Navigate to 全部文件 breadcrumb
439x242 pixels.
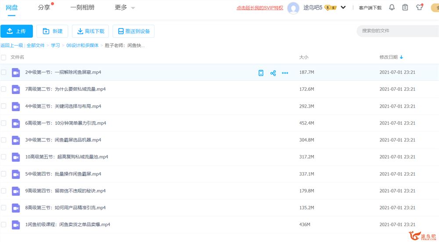pyautogui.click(x=36, y=45)
